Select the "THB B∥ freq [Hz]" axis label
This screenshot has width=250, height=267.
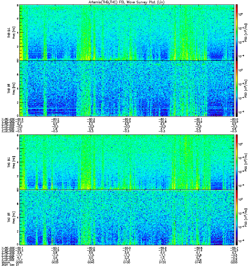point(11,88)
